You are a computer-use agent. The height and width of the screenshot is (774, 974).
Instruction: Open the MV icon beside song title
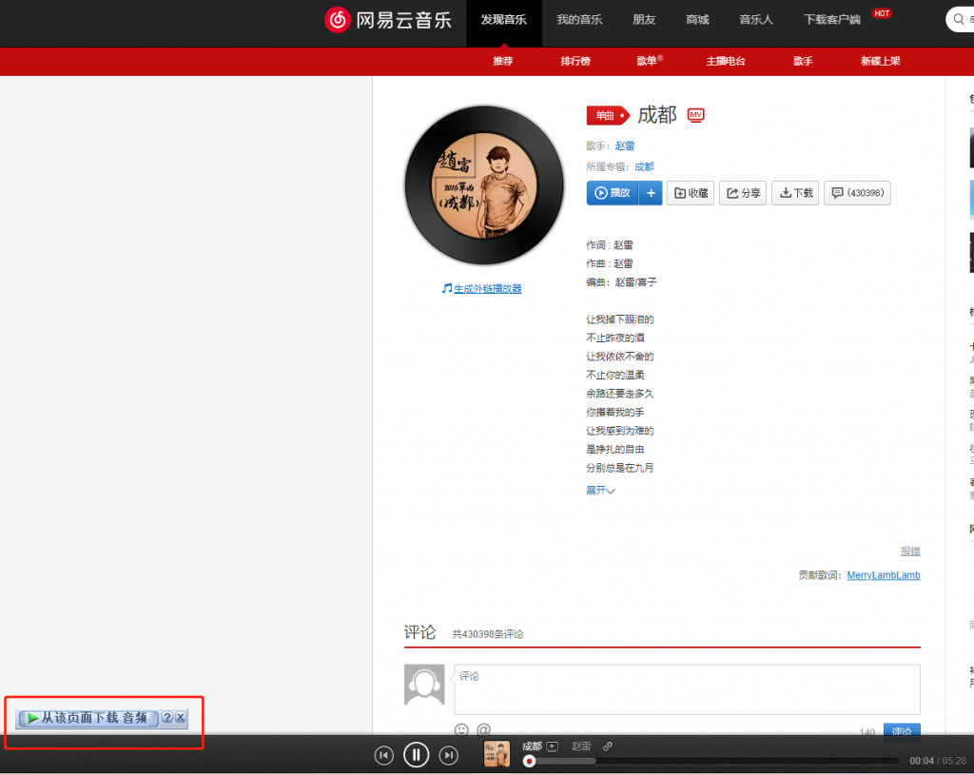pyautogui.click(x=695, y=115)
